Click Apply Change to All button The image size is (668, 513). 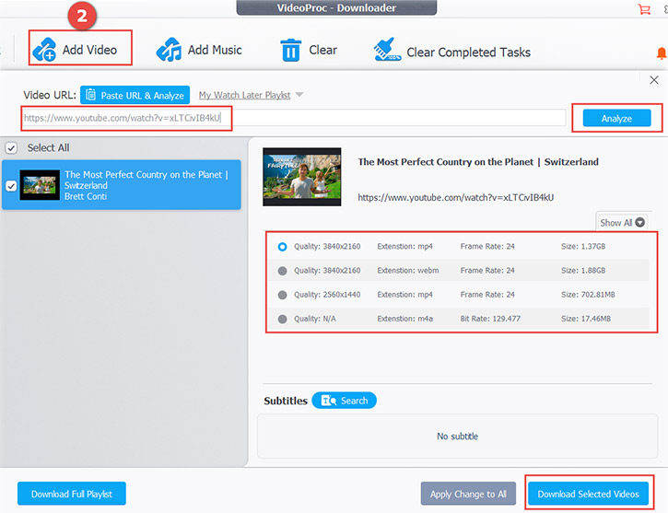point(468,494)
